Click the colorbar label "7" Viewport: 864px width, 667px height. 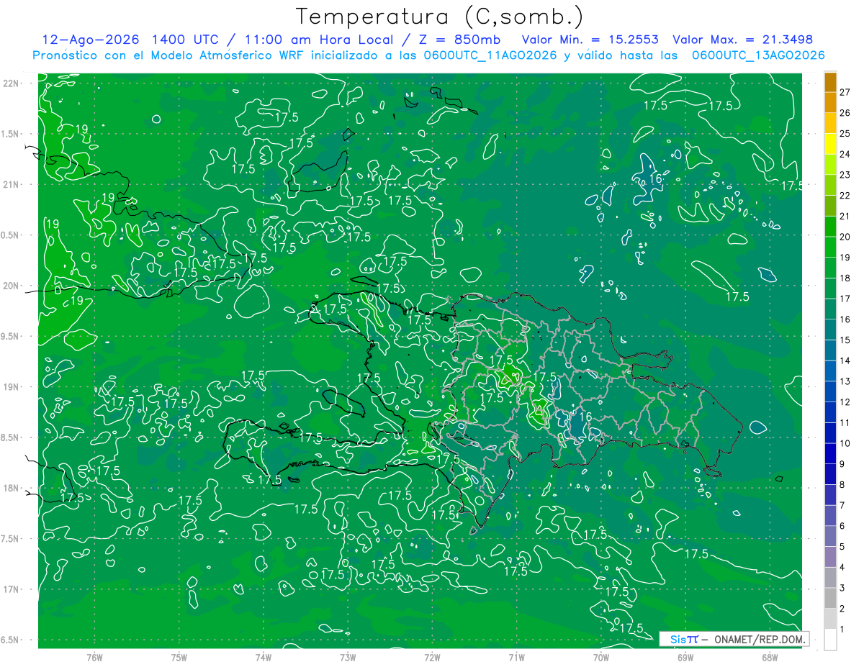(x=842, y=505)
